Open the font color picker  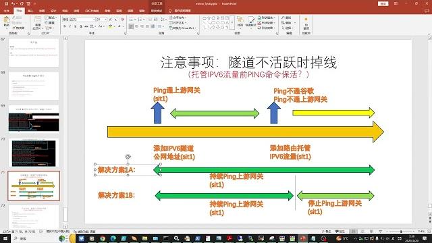(x=120, y=26)
